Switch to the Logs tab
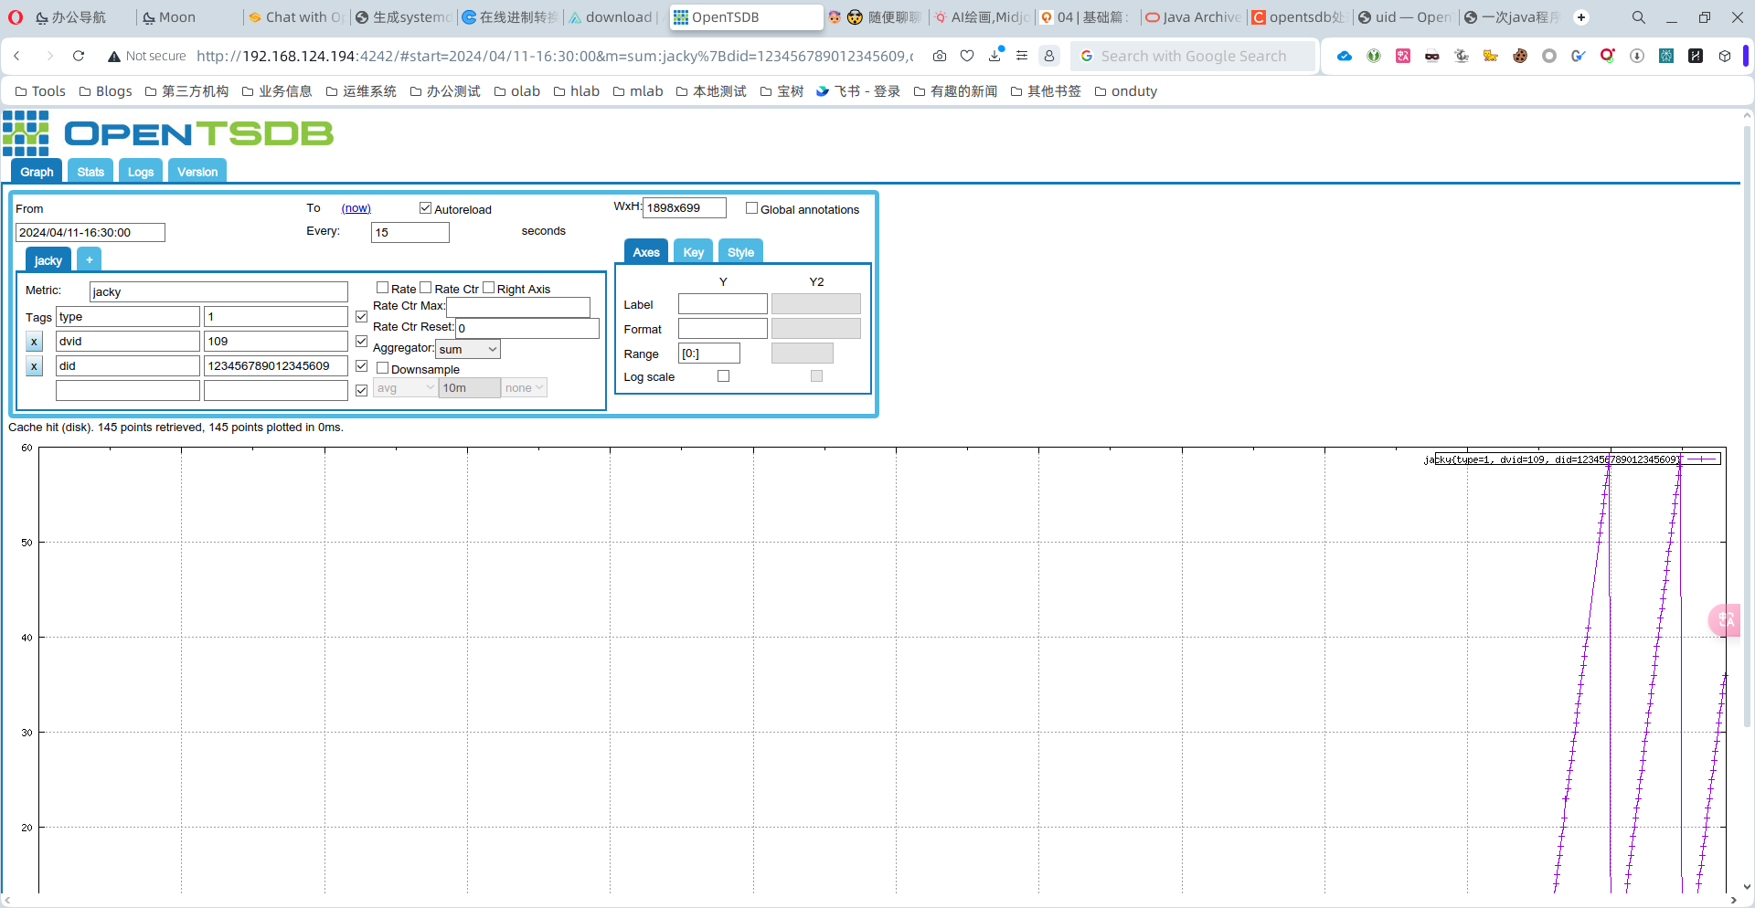 (x=141, y=172)
